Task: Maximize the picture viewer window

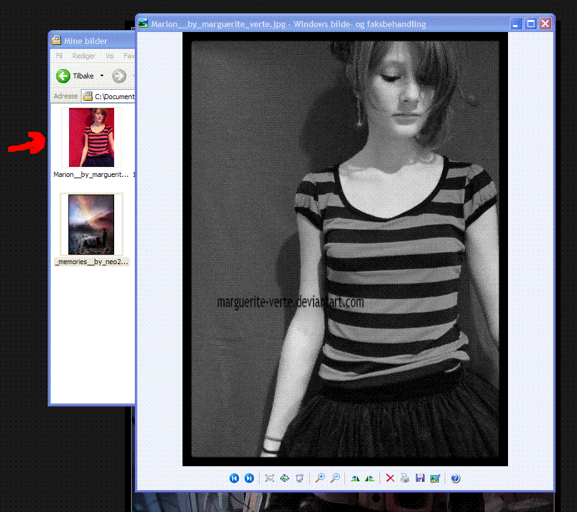Action: [531, 24]
